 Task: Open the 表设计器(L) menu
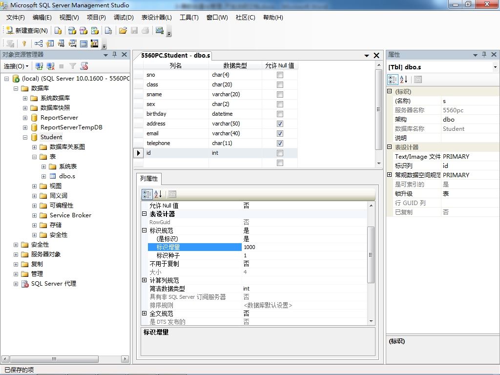point(156,18)
